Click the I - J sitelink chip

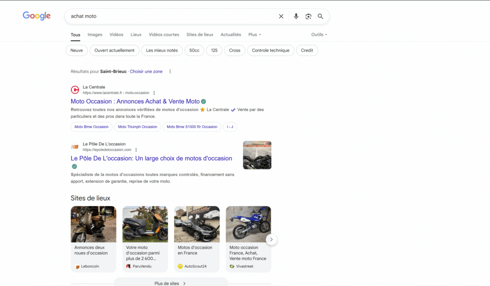230,127
